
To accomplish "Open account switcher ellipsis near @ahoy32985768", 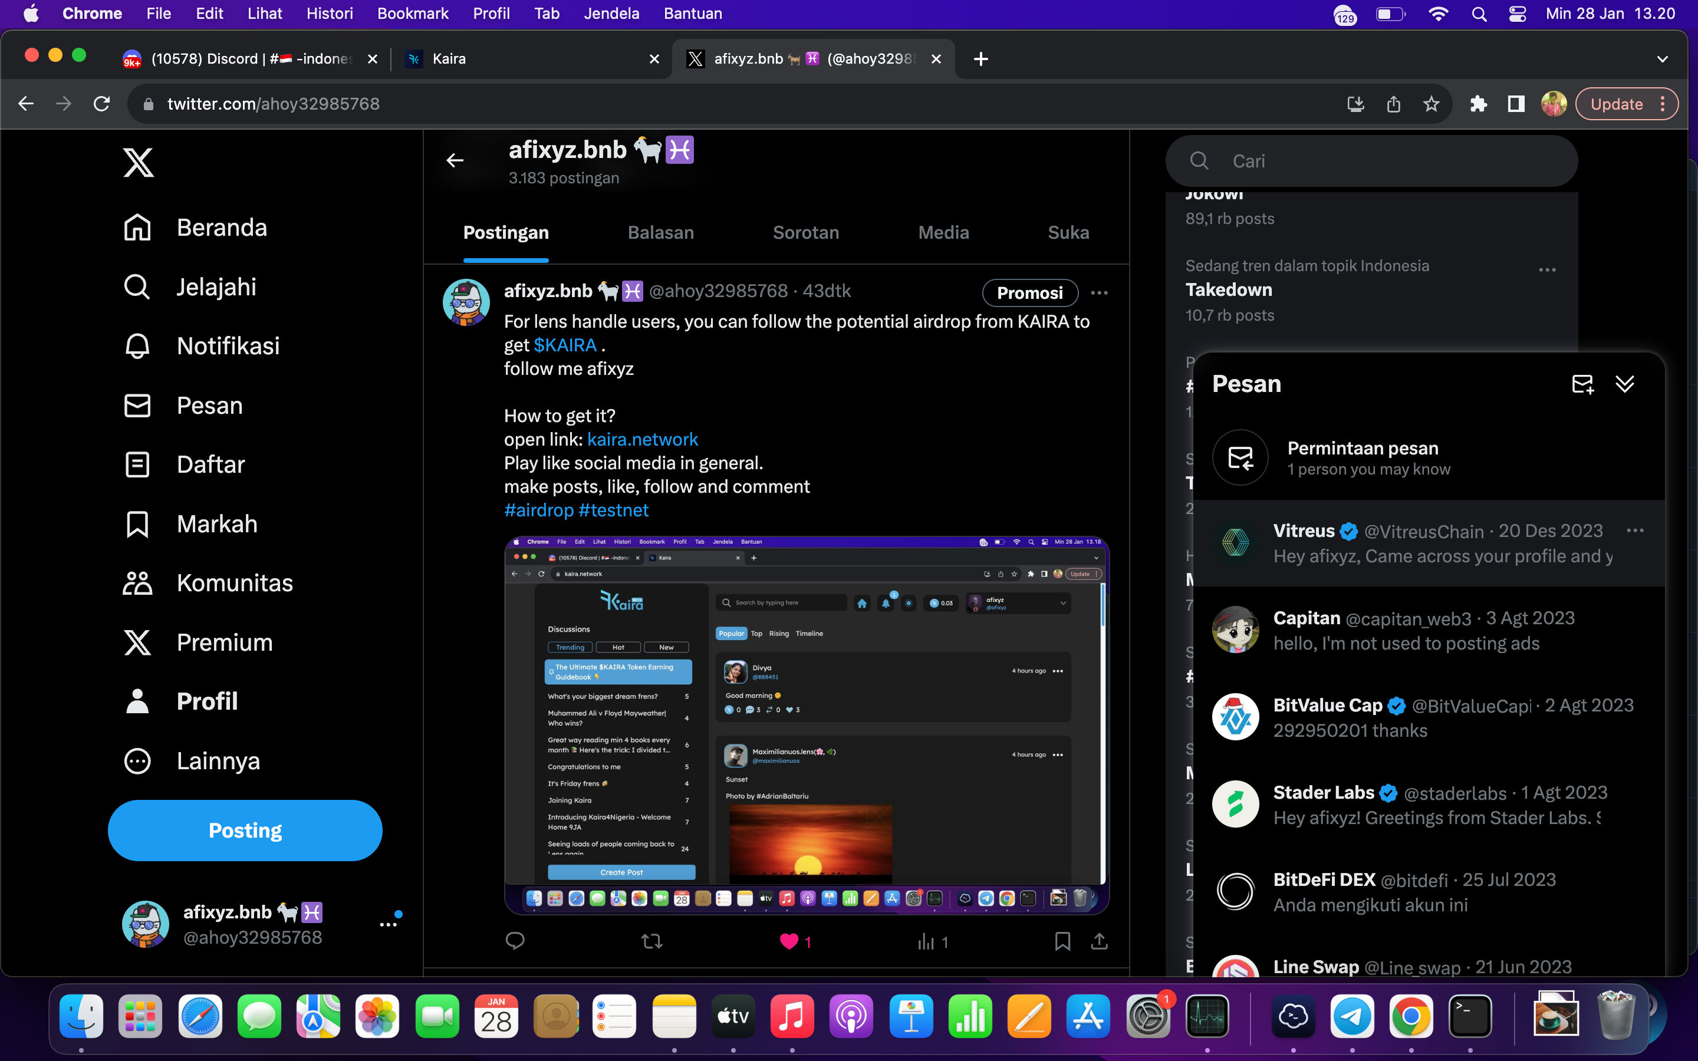I will click(x=388, y=924).
